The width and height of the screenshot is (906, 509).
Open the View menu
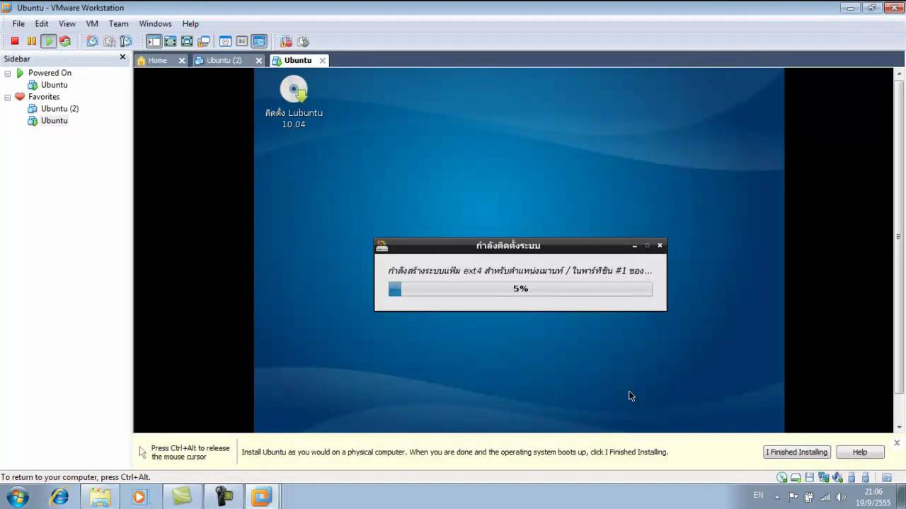67,23
